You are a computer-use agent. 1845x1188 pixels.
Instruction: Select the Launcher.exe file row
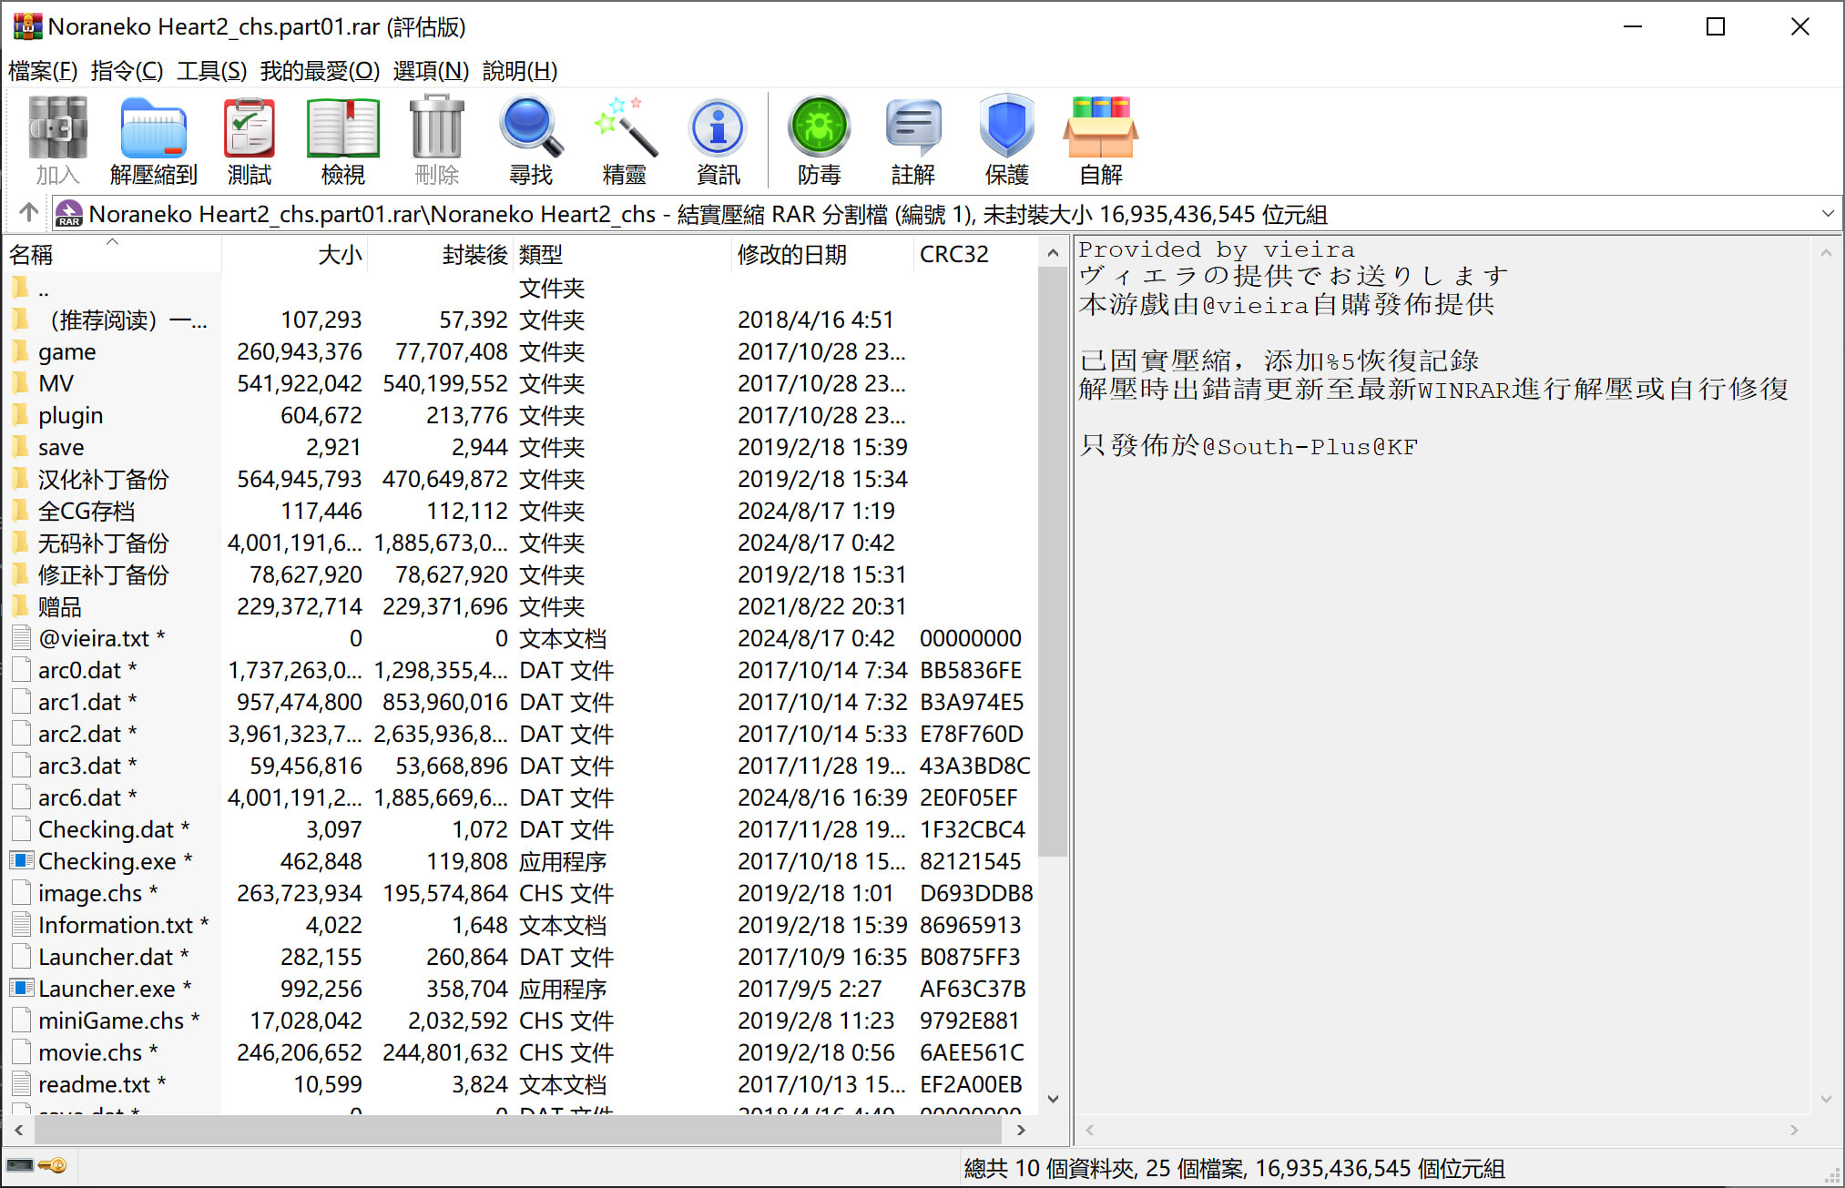[x=107, y=989]
